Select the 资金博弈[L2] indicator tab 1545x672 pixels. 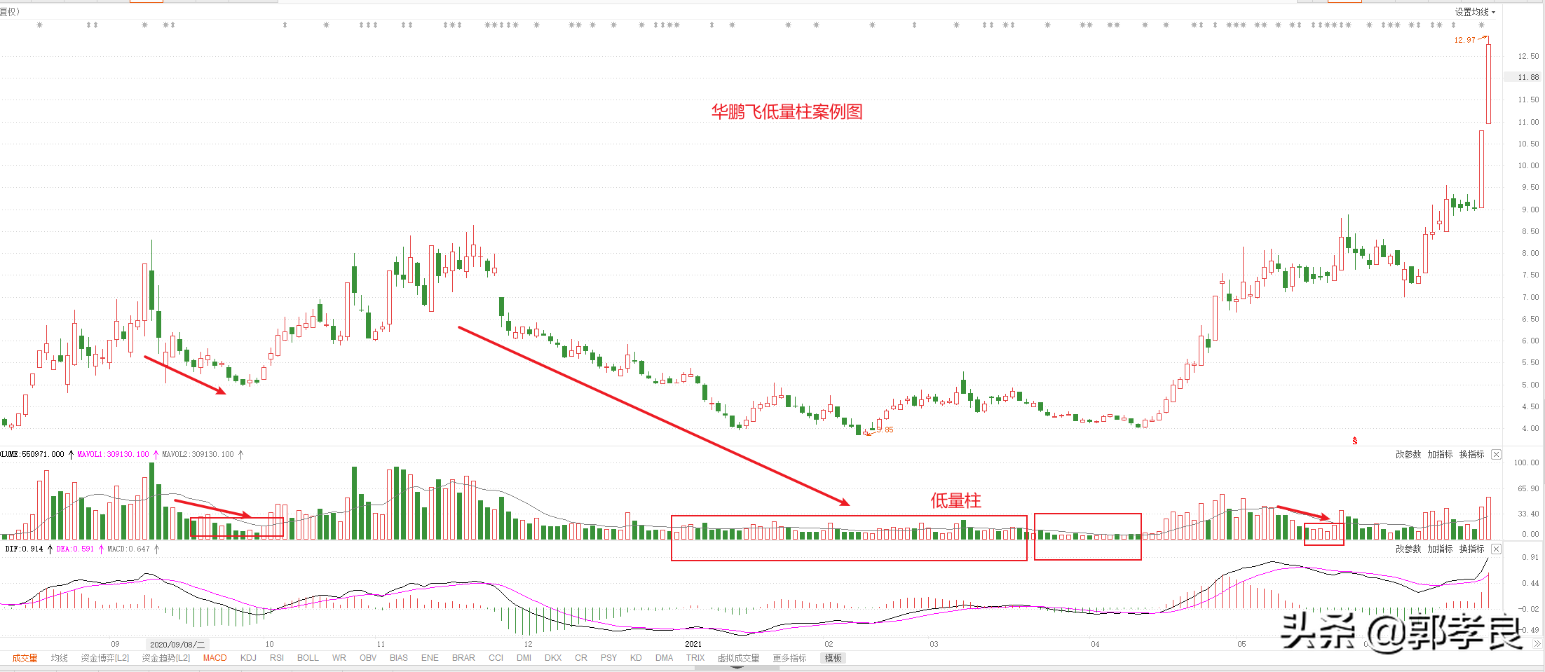click(x=105, y=658)
